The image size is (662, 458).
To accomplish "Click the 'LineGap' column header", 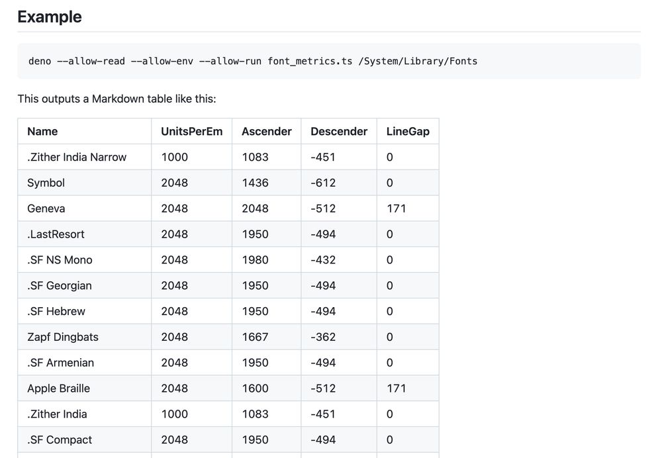I will click(x=408, y=131).
